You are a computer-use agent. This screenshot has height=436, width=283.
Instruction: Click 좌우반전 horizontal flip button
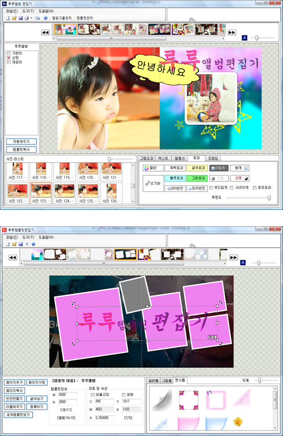coord(197,188)
